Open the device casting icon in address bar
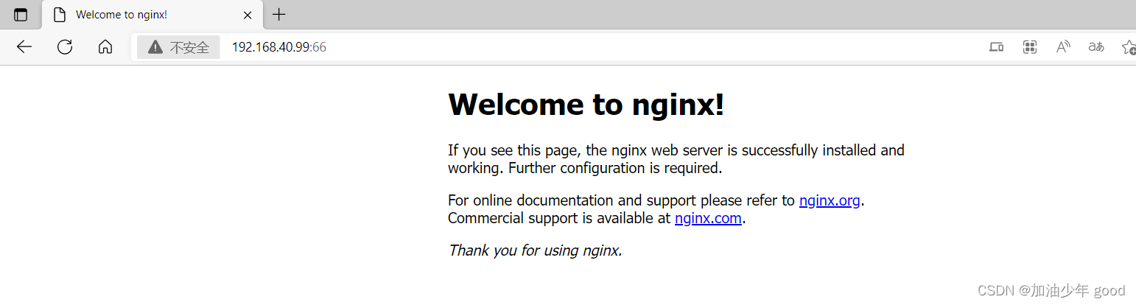The width and height of the screenshot is (1136, 305). pos(996,47)
